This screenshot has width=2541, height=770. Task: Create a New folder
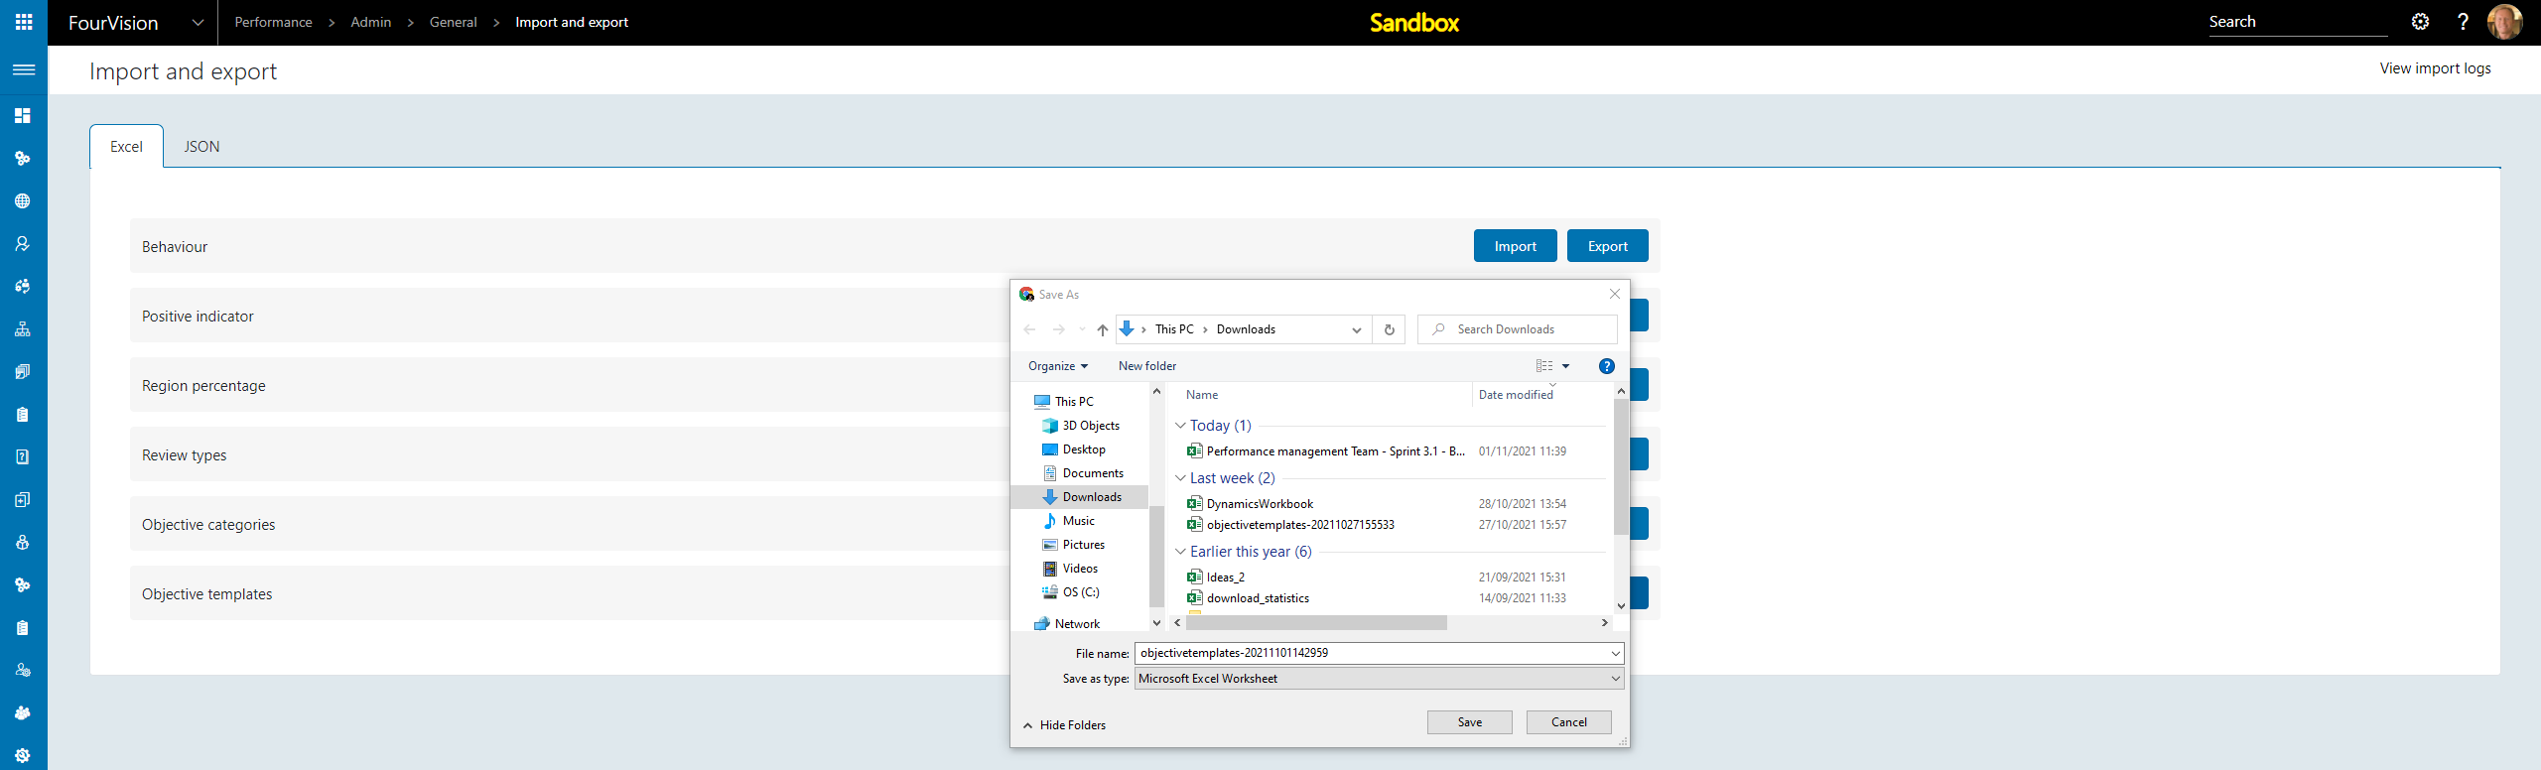click(x=1147, y=366)
